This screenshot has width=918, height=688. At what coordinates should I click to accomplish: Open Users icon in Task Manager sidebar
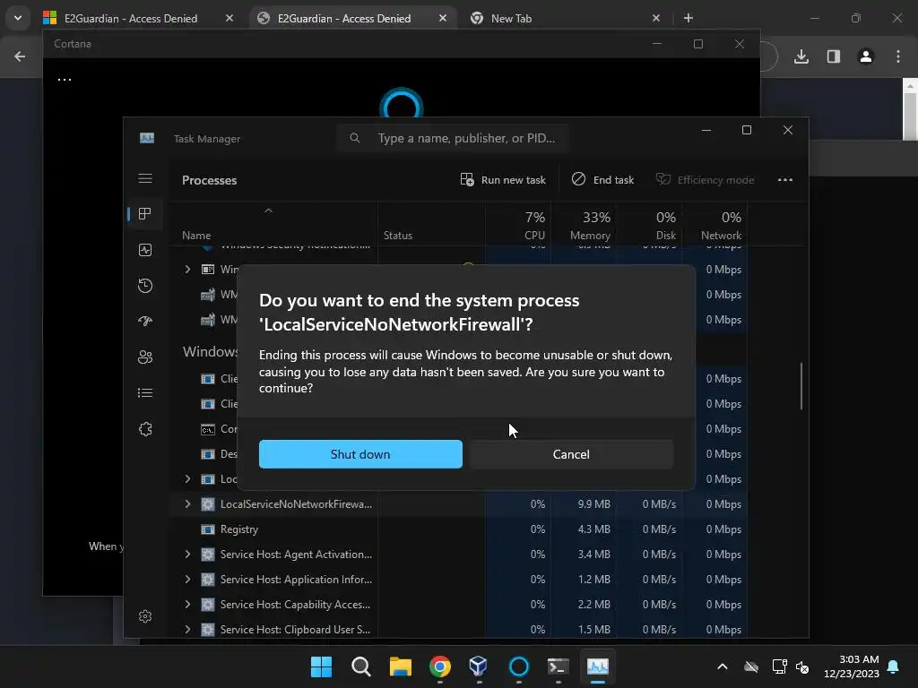coord(145,357)
